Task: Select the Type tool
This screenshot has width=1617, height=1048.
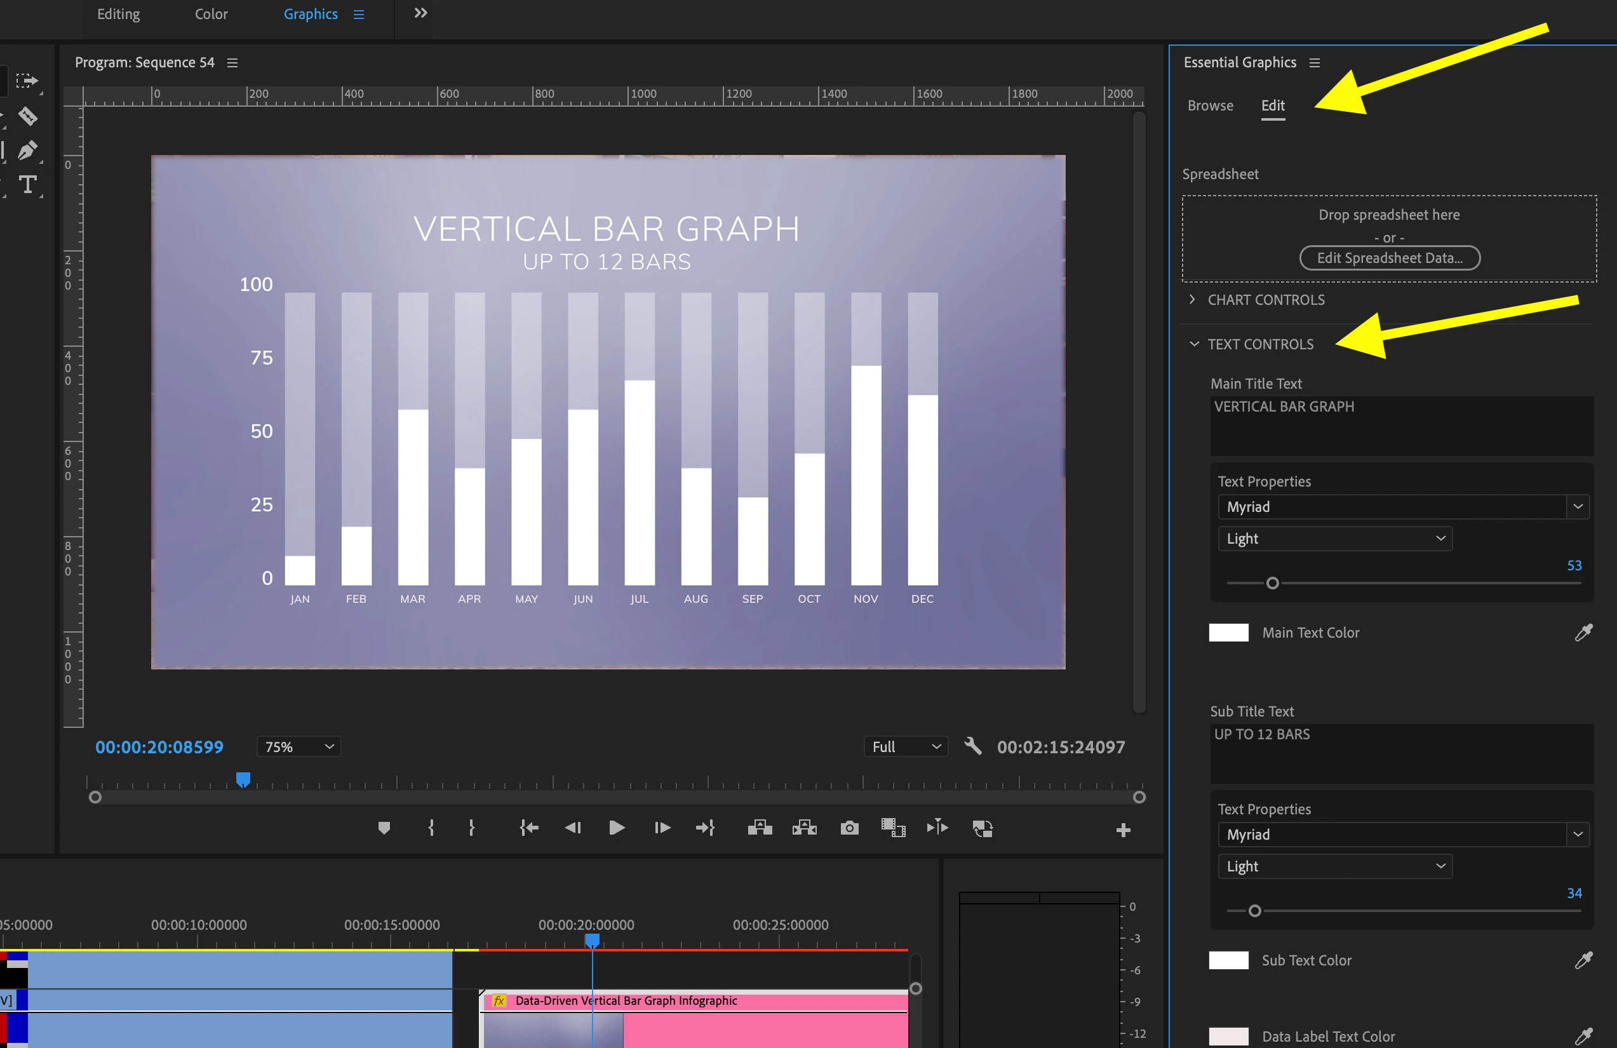Action: tap(28, 185)
